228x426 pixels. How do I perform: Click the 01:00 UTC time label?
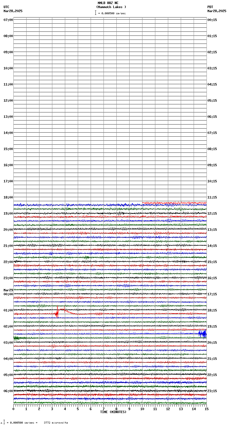click(x=8, y=310)
